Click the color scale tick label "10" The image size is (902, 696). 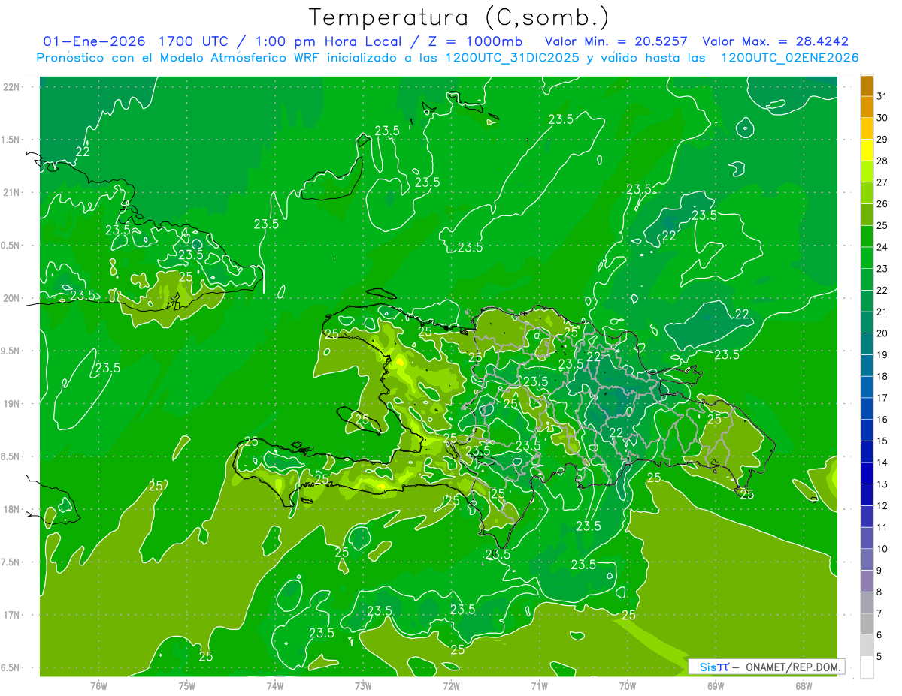(882, 549)
